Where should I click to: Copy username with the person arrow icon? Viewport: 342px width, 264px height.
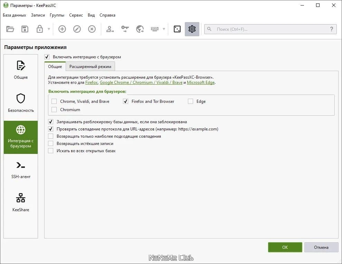(x=110, y=29)
